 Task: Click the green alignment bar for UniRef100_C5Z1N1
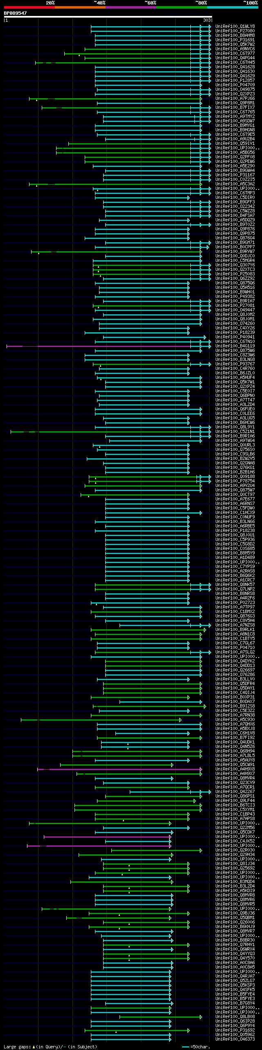click(101, 432)
